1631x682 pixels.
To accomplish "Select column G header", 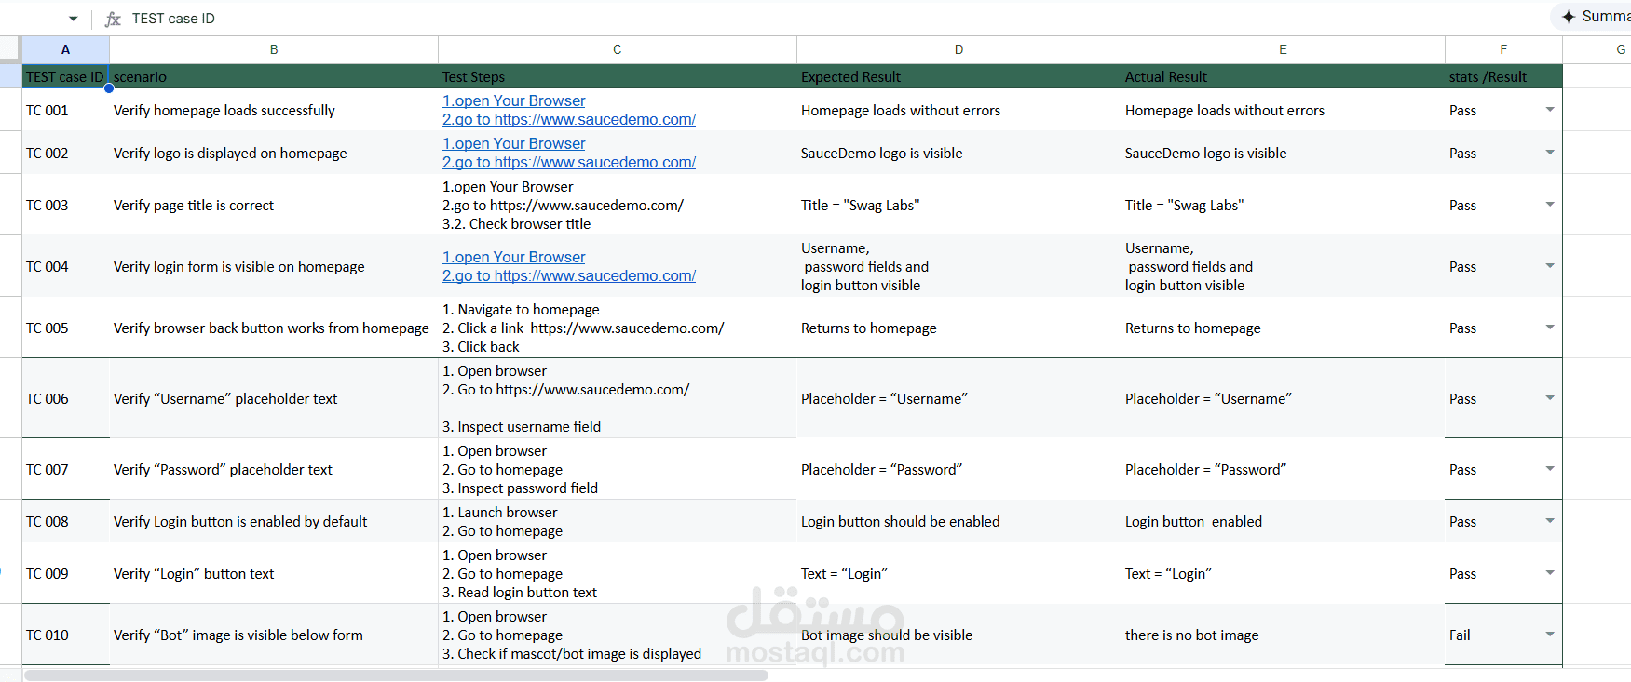I will 1597,49.
